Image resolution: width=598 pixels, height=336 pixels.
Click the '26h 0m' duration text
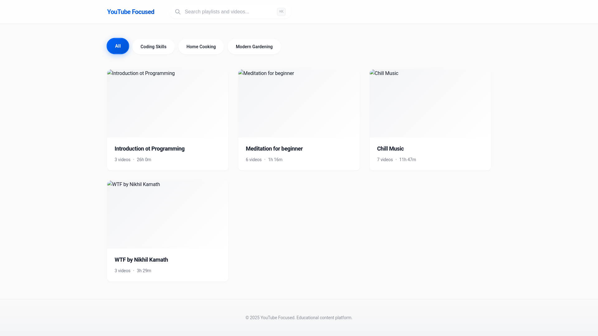[x=144, y=160]
